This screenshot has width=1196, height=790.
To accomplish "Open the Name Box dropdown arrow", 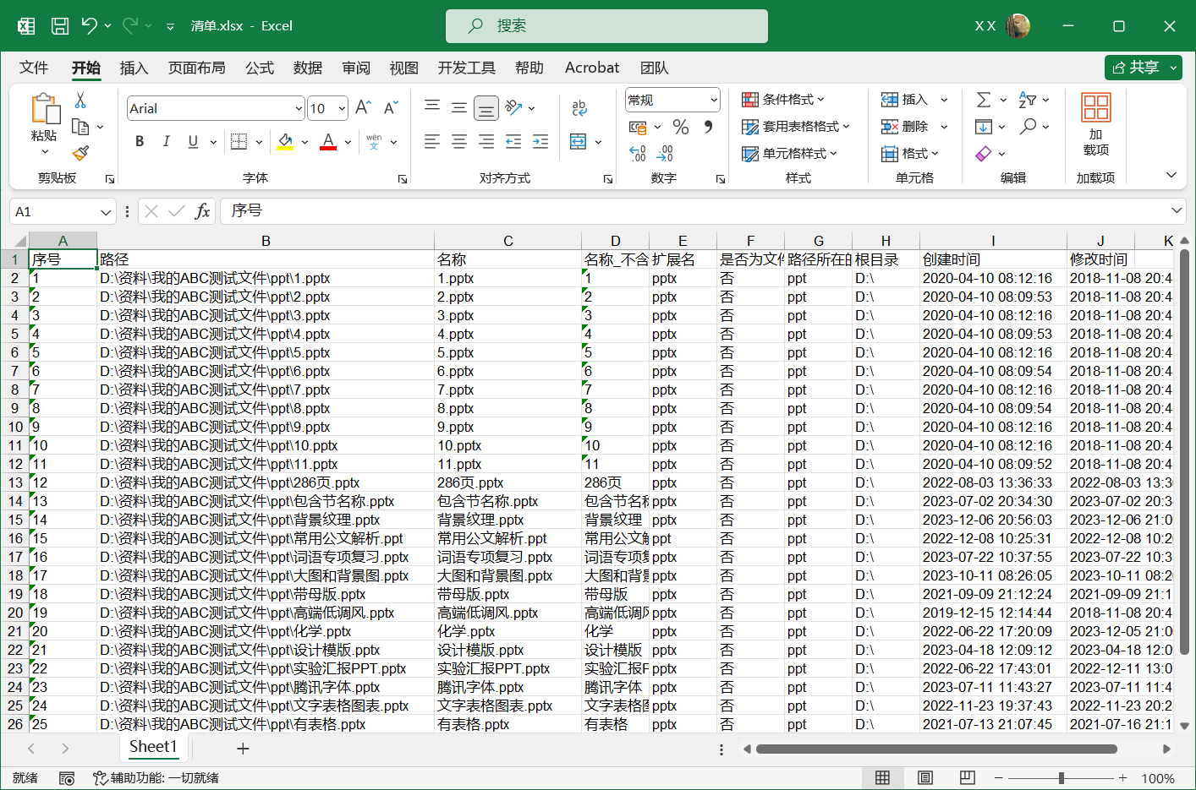I will pos(106,211).
